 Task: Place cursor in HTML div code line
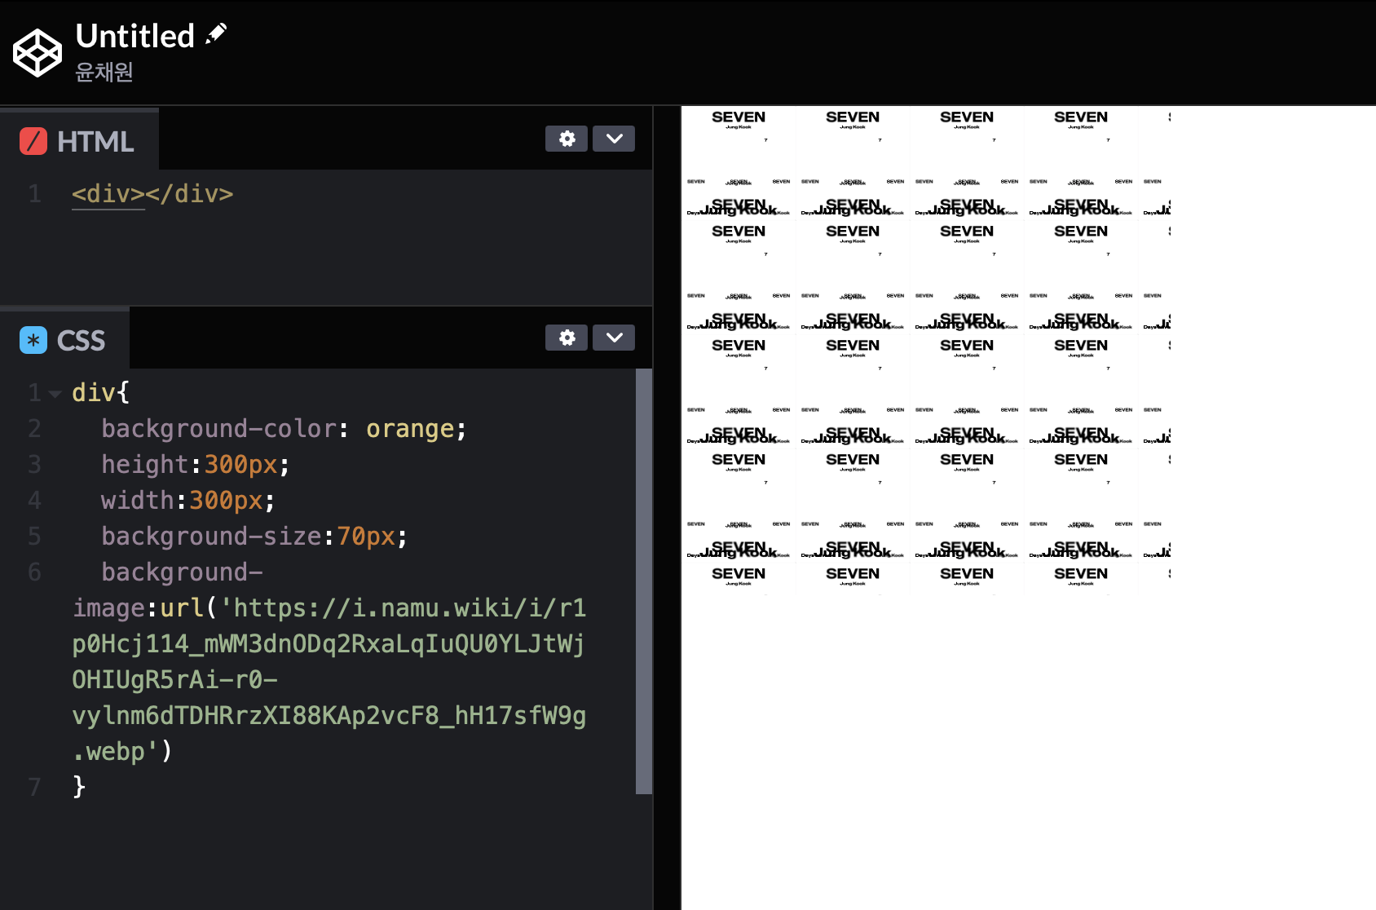pos(152,194)
